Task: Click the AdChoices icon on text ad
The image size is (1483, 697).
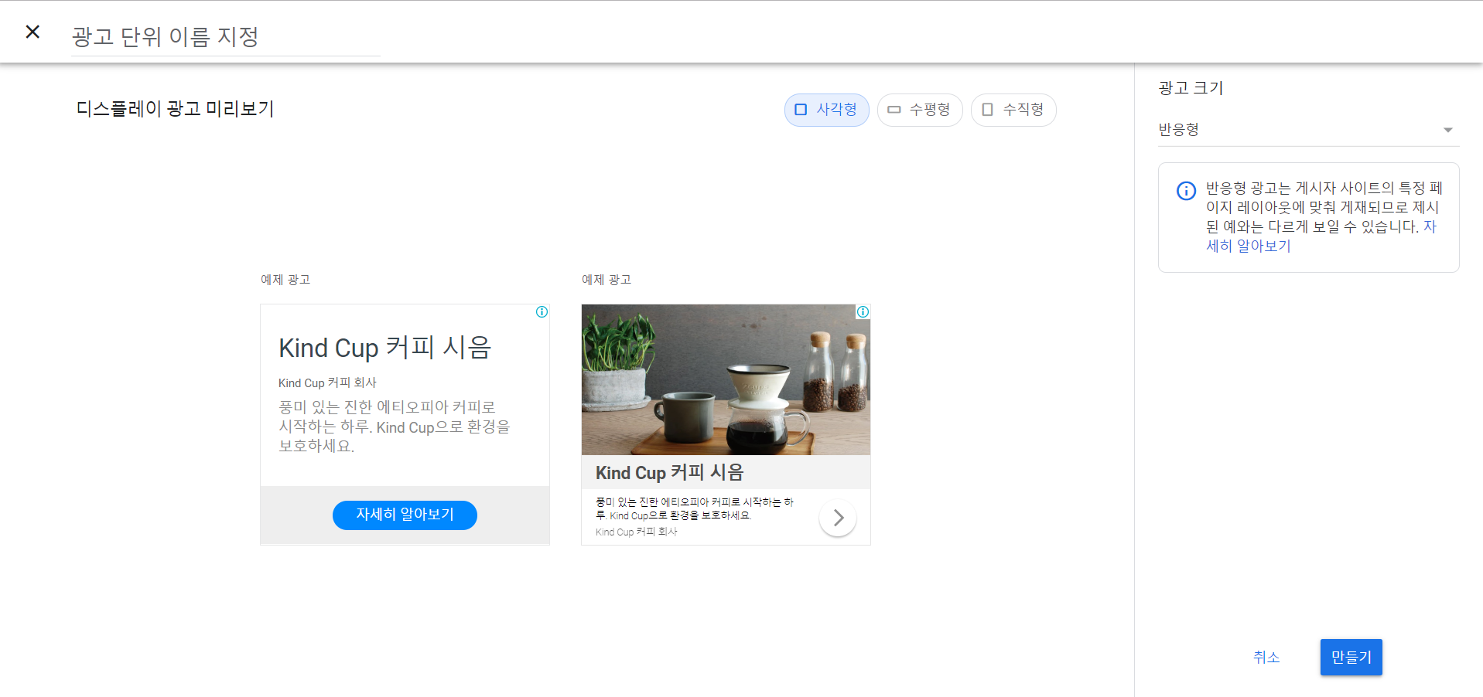Action: [542, 312]
